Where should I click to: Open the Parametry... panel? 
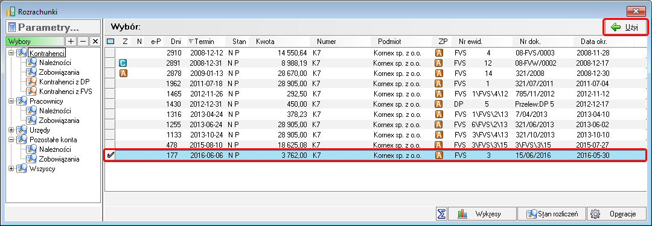point(53,27)
